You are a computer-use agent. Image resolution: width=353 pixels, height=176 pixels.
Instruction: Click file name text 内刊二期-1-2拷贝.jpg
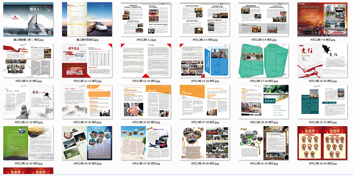pyautogui.click(x=146, y=40)
